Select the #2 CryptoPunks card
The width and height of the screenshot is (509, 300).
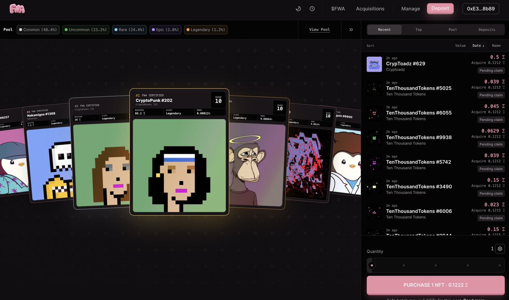pyautogui.click(x=101, y=154)
